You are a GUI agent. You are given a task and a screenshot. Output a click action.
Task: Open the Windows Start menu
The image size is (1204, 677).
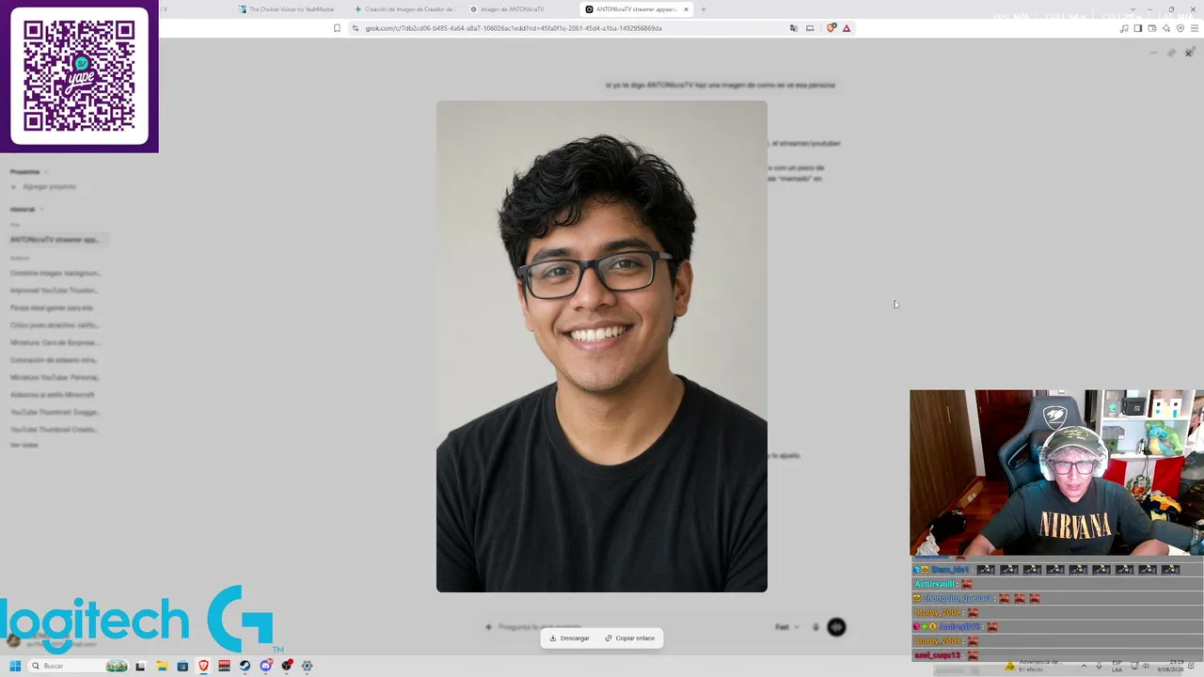[15, 666]
